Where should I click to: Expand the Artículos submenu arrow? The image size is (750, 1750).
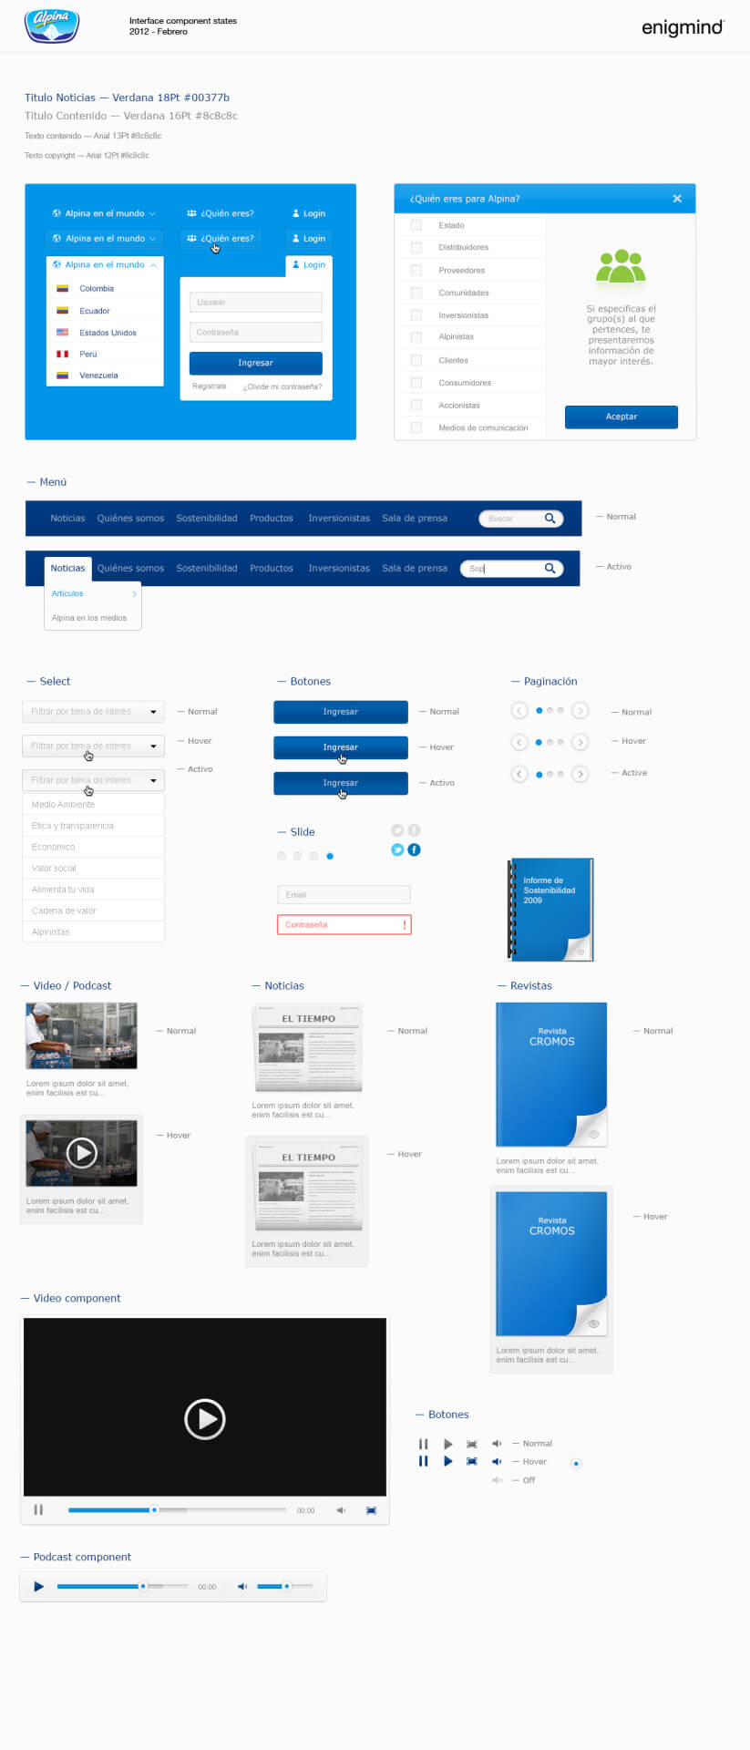[135, 594]
